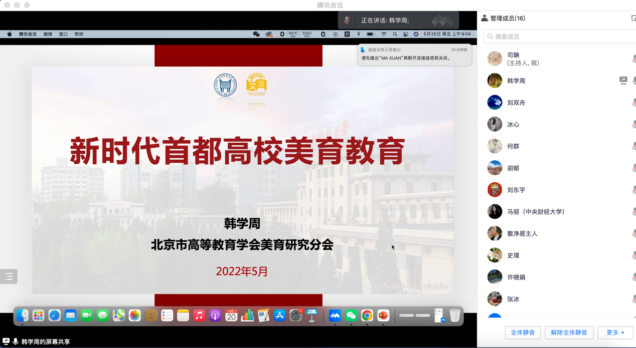Click the screen sharing icon beside 韩学周的屏幕共享
This screenshot has width=636, height=348.
point(6,341)
